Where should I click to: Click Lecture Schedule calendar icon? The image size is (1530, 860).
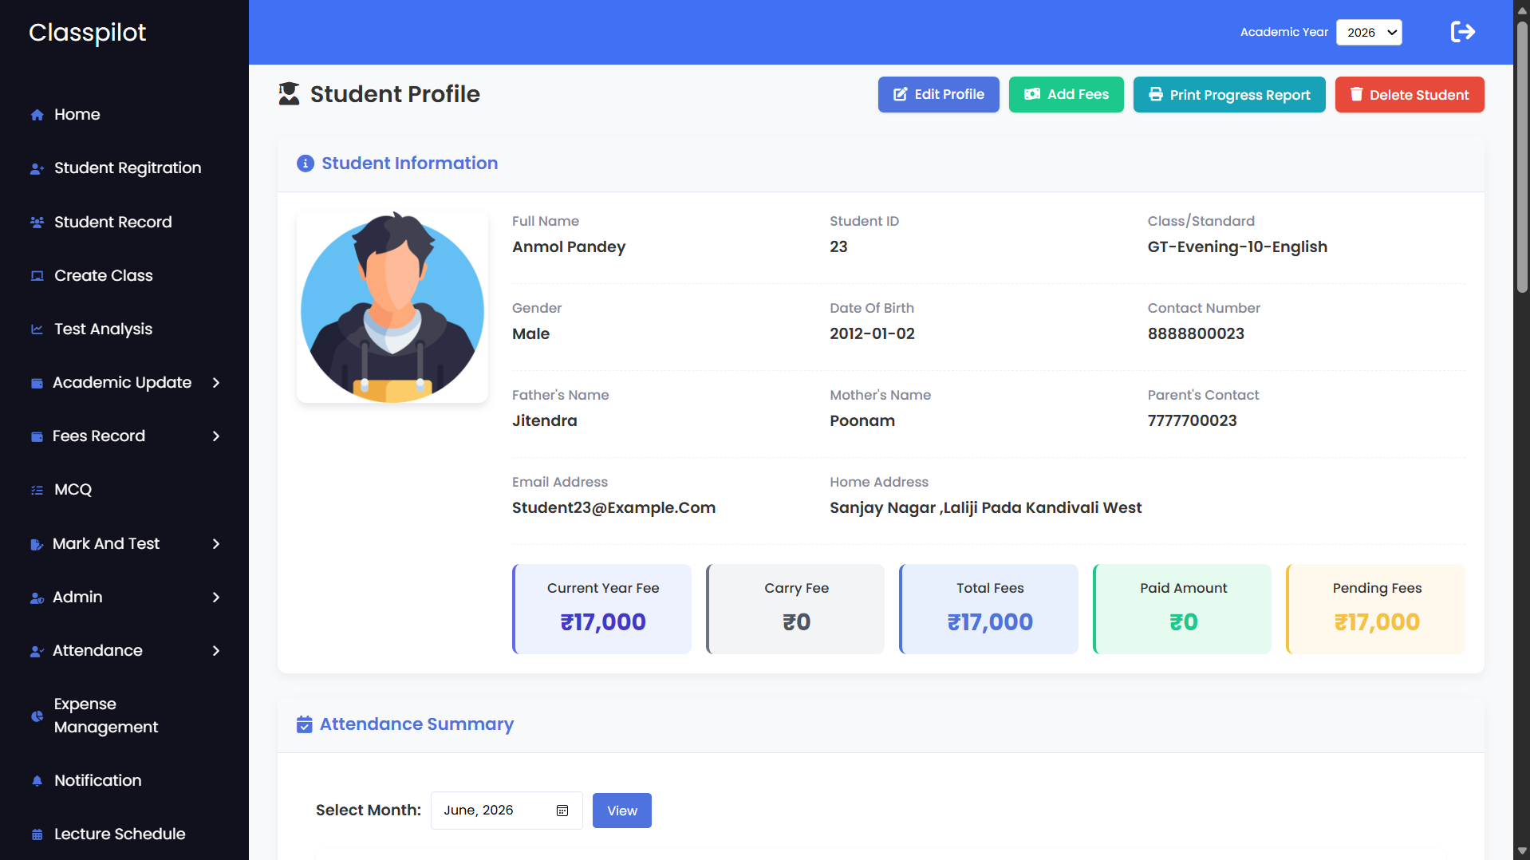(x=37, y=834)
